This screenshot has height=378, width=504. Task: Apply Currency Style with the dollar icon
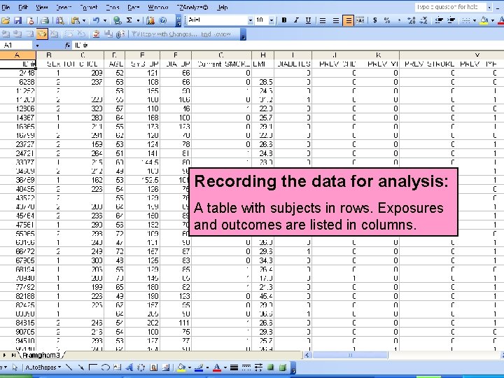(374, 20)
